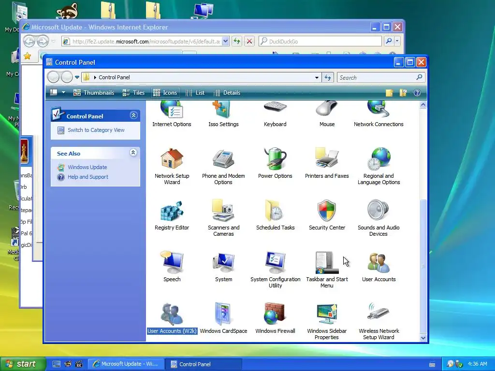
Task: Open the Windows Update link
Action: tap(87, 167)
